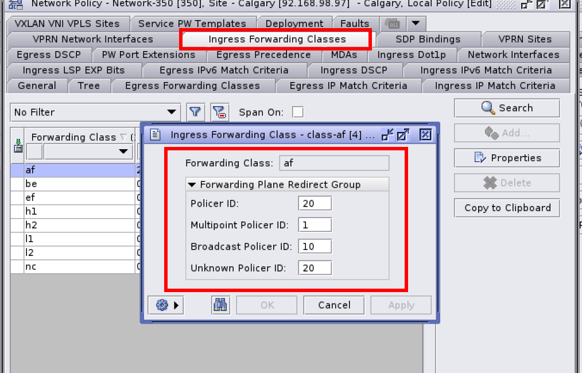Click the green export arrow column icon
Screen dimensions: 582x373
(17, 146)
